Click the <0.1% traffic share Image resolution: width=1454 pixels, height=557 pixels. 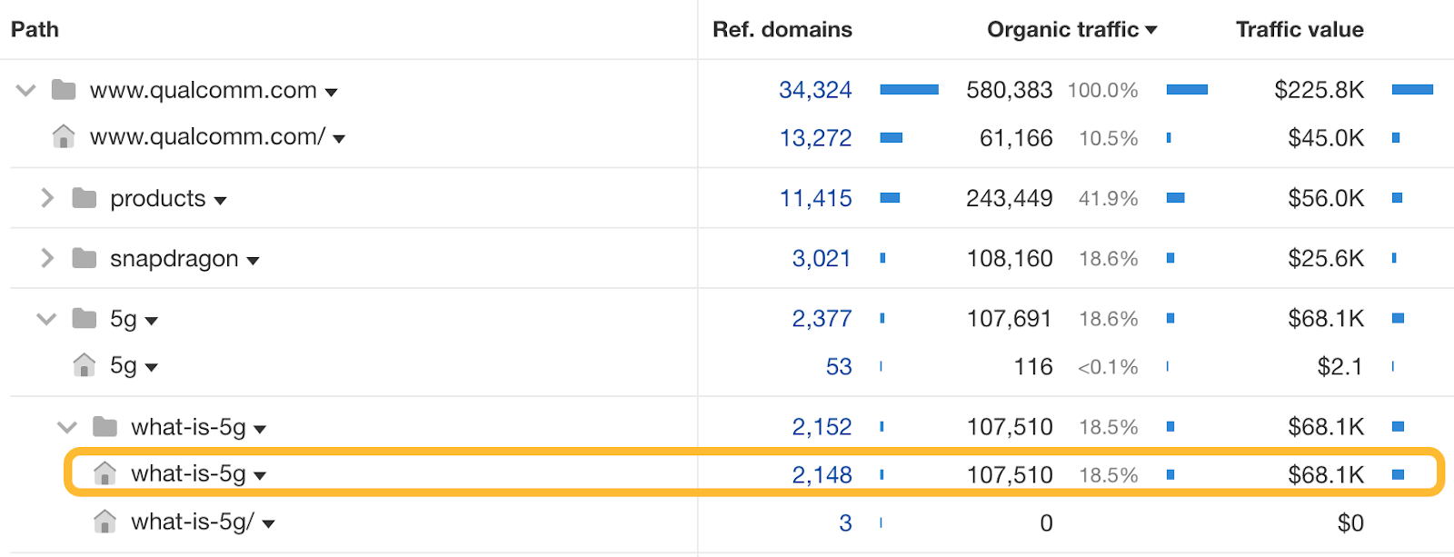click(x=1108, y=368)
